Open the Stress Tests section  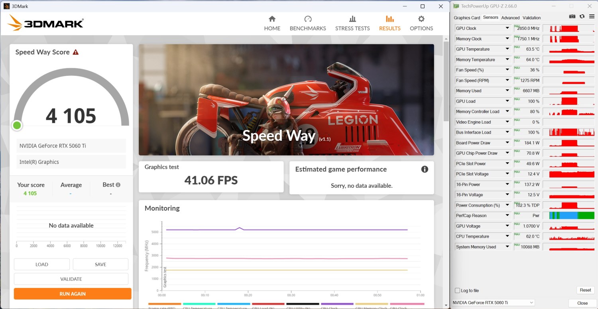click(x=352, y=24)
